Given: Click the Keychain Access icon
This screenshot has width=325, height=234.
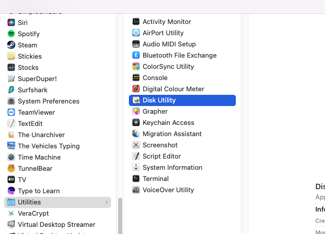Looking at the screenshot, I should [136, 122].
